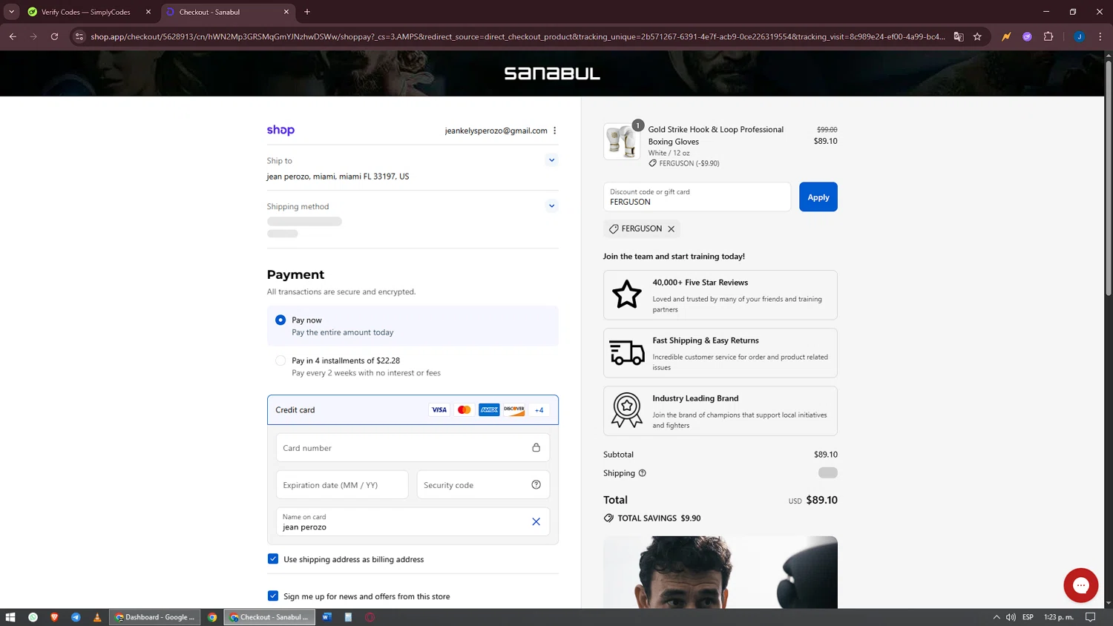Image resolution: width=1113 pixels, height=626 pixels.
Task: Select the Checkout - Sanabul browser tab
Action: [226, 12]
